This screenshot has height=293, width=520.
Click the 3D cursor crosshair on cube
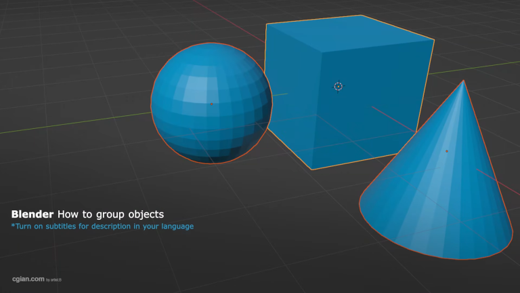339,86
